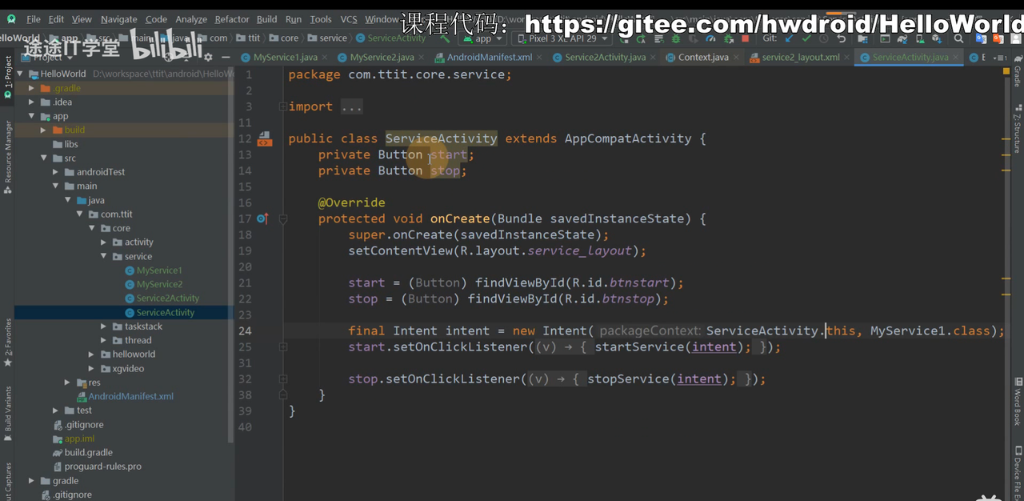Toggle the Resource Manager tool window
Image resolution: width=1024 pixels, height=501 pixels.
click(x=7, y=156)
